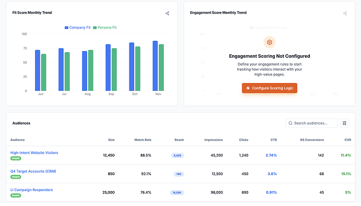This screenshot has height=206, width=361.
Task: Click the Fit Score chart share icon
Action: pos(168,13)
